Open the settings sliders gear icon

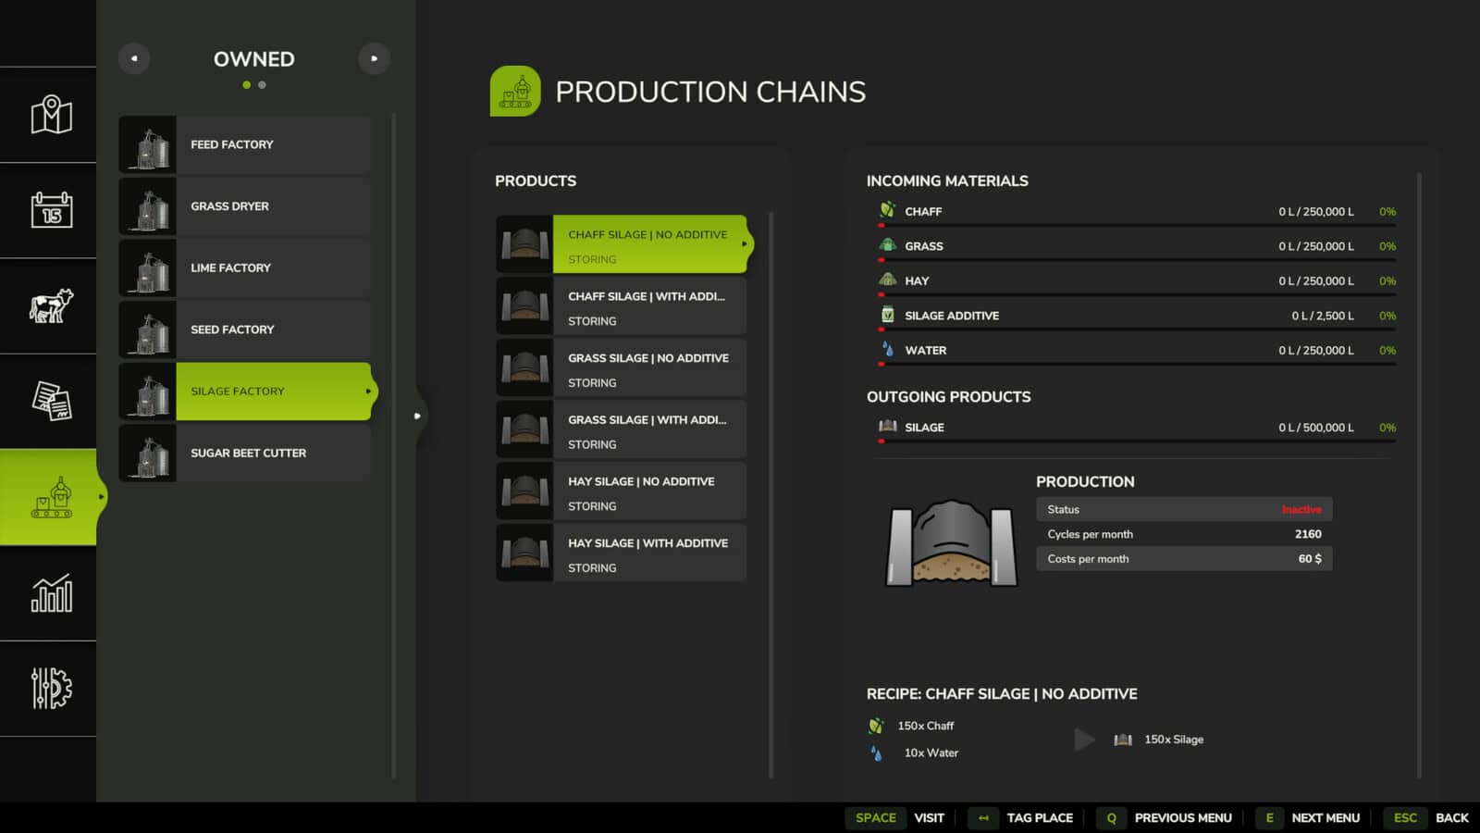coord(51,689)
